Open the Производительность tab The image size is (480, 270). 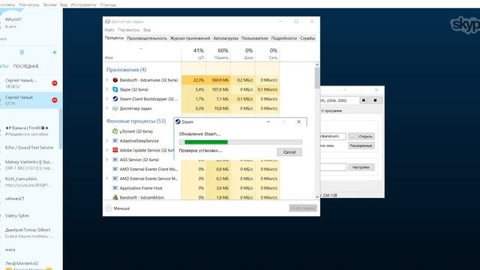147,38
